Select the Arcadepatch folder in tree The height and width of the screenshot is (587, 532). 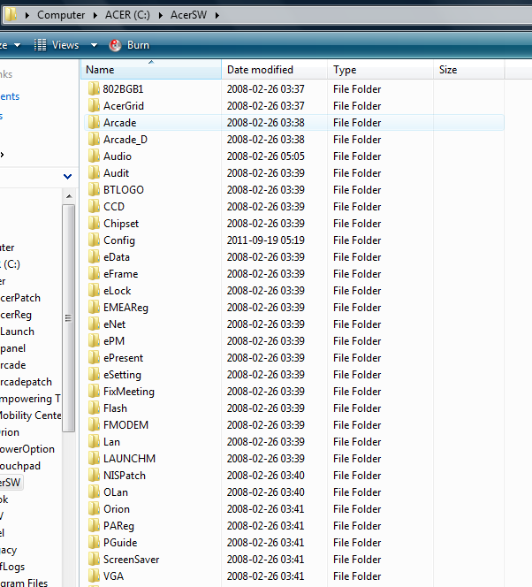pyautogui.click(x=26, y=382)
